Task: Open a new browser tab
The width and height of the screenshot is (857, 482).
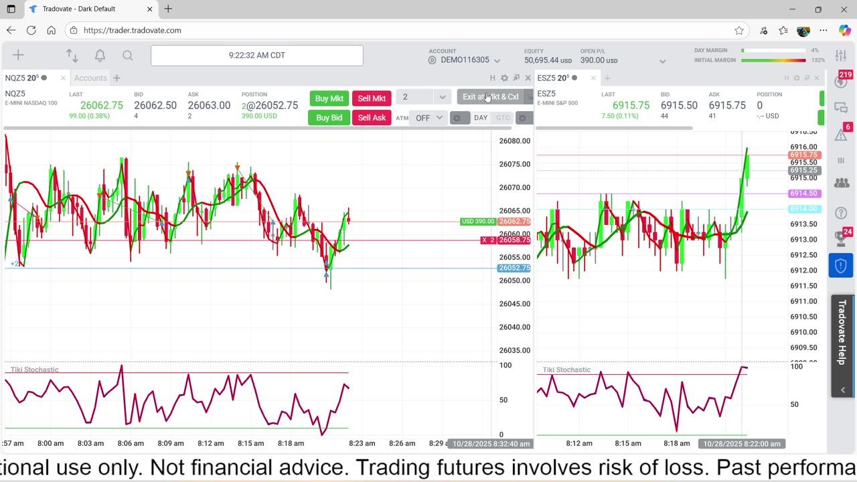Action: click(x=168, y=9)
